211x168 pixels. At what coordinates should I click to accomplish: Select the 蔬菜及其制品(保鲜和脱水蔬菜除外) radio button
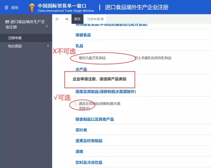coord(75,104)
